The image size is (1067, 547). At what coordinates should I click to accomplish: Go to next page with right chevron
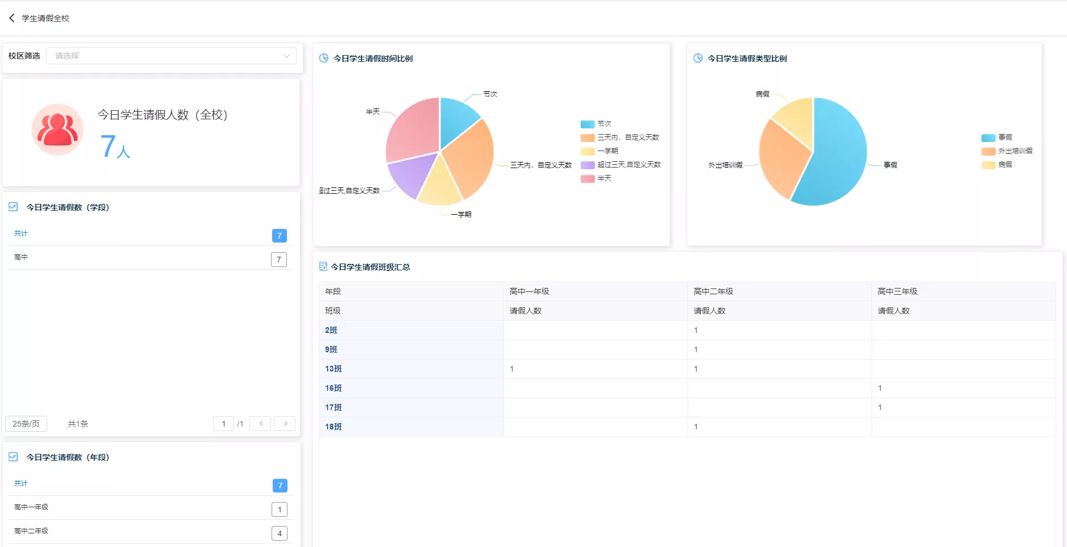[285, 424]
